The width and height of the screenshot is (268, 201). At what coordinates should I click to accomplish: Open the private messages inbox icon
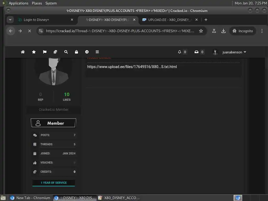pos(196,52)
